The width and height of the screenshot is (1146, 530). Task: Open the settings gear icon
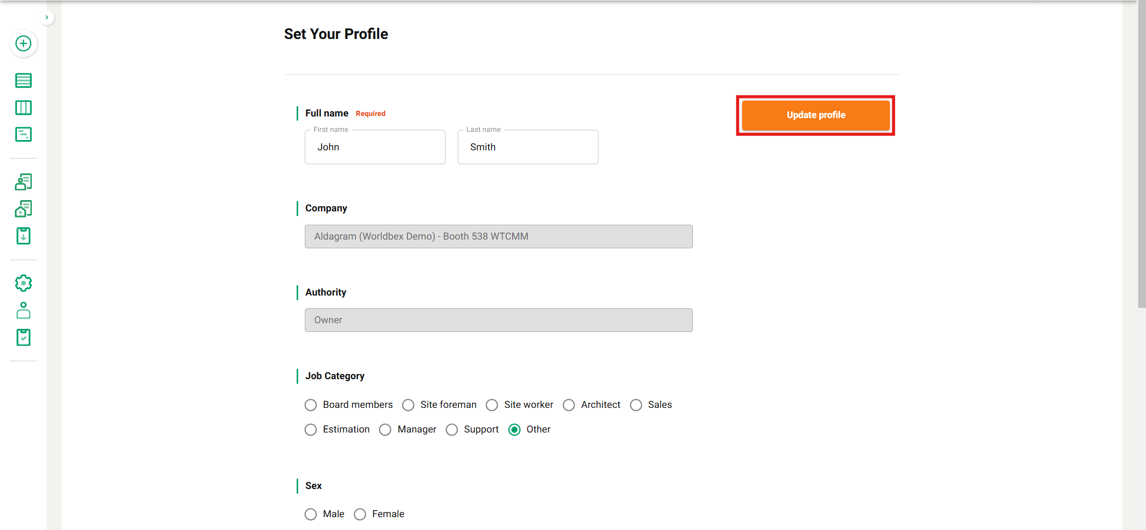click(x=23, y=283)
